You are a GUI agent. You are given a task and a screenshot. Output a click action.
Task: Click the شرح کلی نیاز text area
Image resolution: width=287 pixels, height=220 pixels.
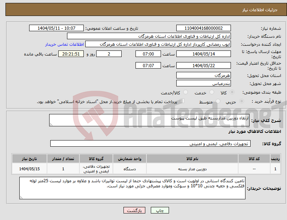[x=149, y=120]
